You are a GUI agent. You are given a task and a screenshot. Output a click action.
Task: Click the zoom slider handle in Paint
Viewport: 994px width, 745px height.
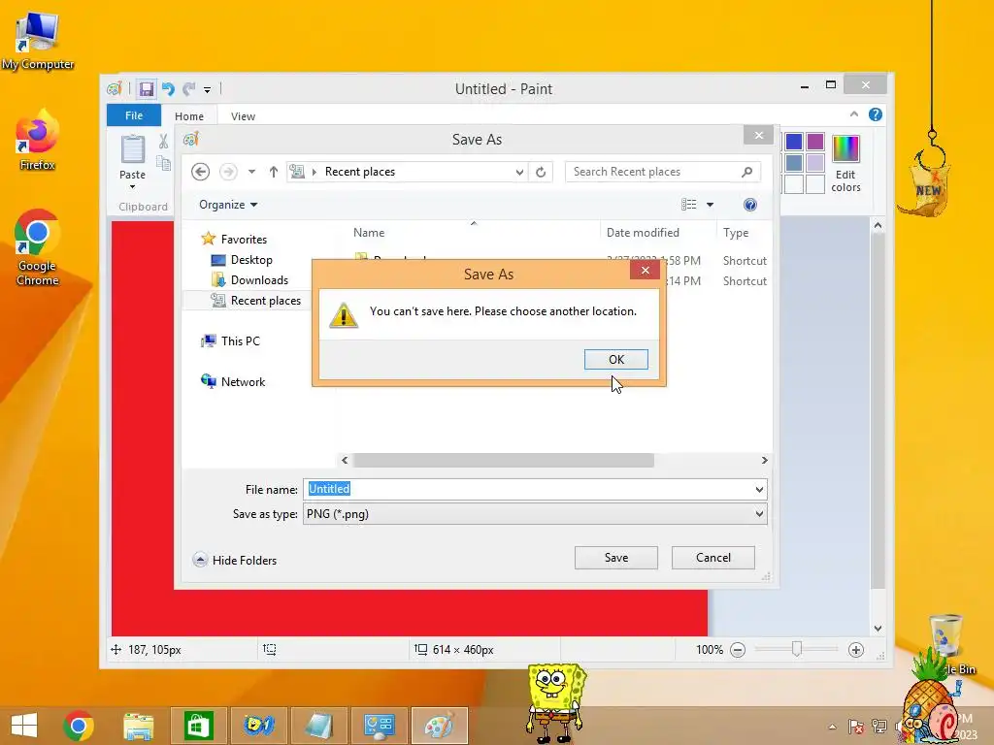(797, 649)
